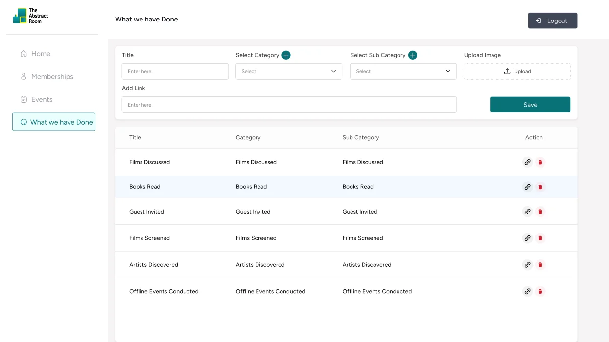Click the Memberships person icon
Viewport: 609px width, 342px height.
point(23,76)
